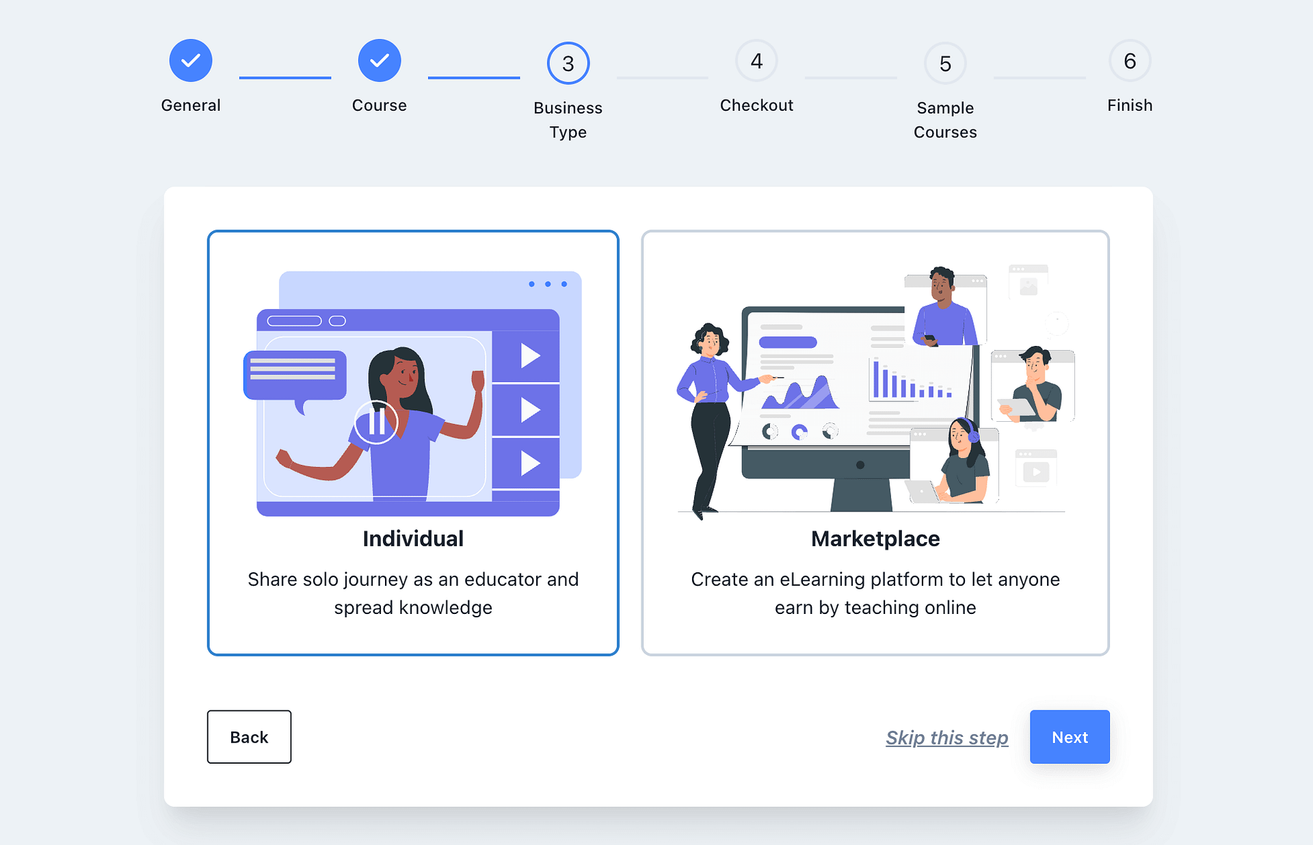This screenshot has height=845, width=1313.
Task: Choose Individual to share solo educator journey
Action: pos(413,537)
